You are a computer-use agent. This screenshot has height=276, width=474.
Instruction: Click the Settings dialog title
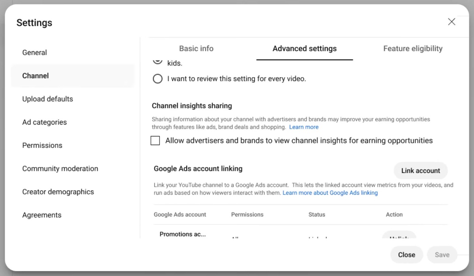(x=34, y=23)
